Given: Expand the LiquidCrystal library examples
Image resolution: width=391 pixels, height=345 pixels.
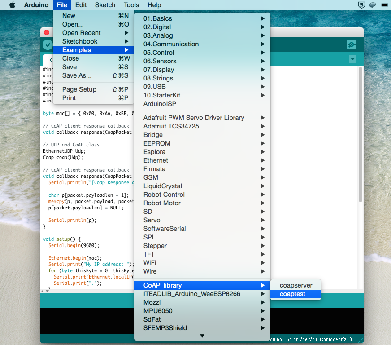Looking at the screenshot, I should (x=202, y=186).
